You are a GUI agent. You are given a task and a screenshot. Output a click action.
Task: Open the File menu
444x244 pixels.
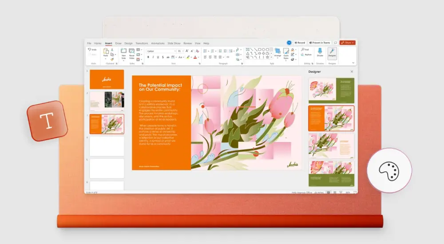(89, 43)
